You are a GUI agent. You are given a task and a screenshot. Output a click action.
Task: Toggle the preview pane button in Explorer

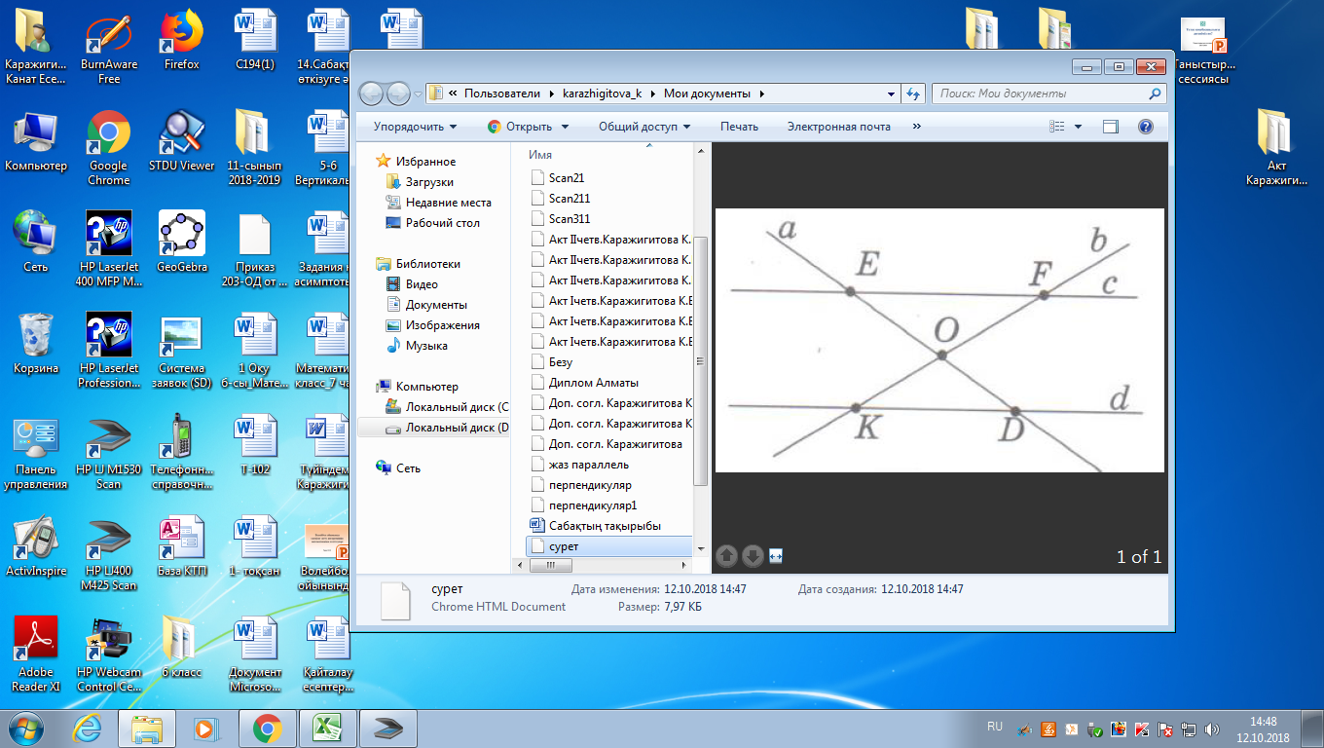tap(1111, 127)
